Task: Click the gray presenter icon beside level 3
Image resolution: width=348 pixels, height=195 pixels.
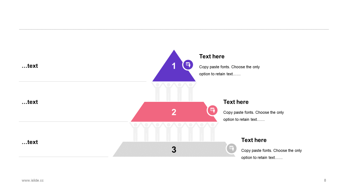Action: pos(231,148)
